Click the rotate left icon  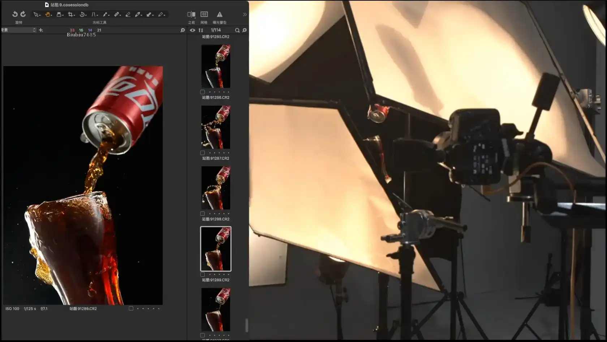pos(15,14)
